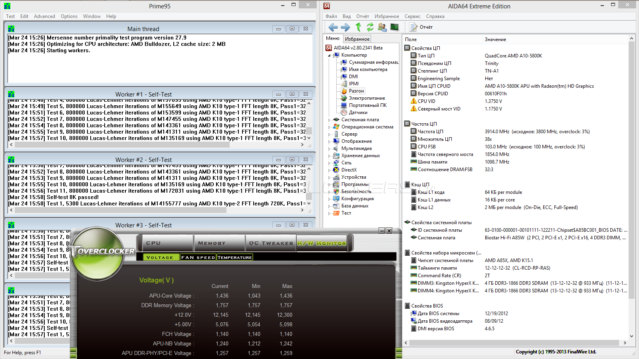Expand the Хранение данных node
The width and height of the screenshot is (639, 359).
329,156
